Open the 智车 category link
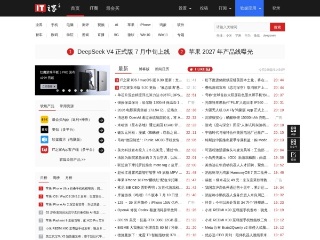The image size is (320, 240). point(39,35)
